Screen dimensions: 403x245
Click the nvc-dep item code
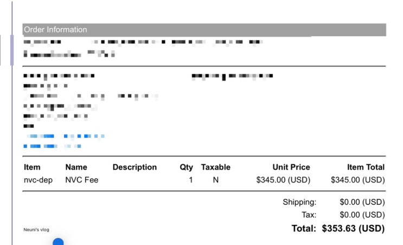tap(38, 180)
